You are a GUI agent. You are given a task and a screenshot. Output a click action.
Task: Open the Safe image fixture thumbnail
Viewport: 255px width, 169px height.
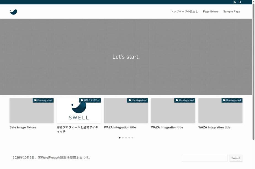click(31, 111)
